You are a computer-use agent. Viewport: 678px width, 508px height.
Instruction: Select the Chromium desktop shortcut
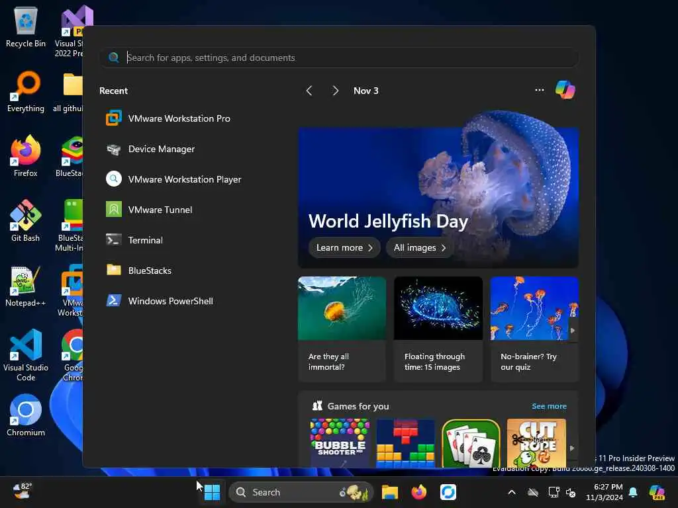tap(26, 415)
